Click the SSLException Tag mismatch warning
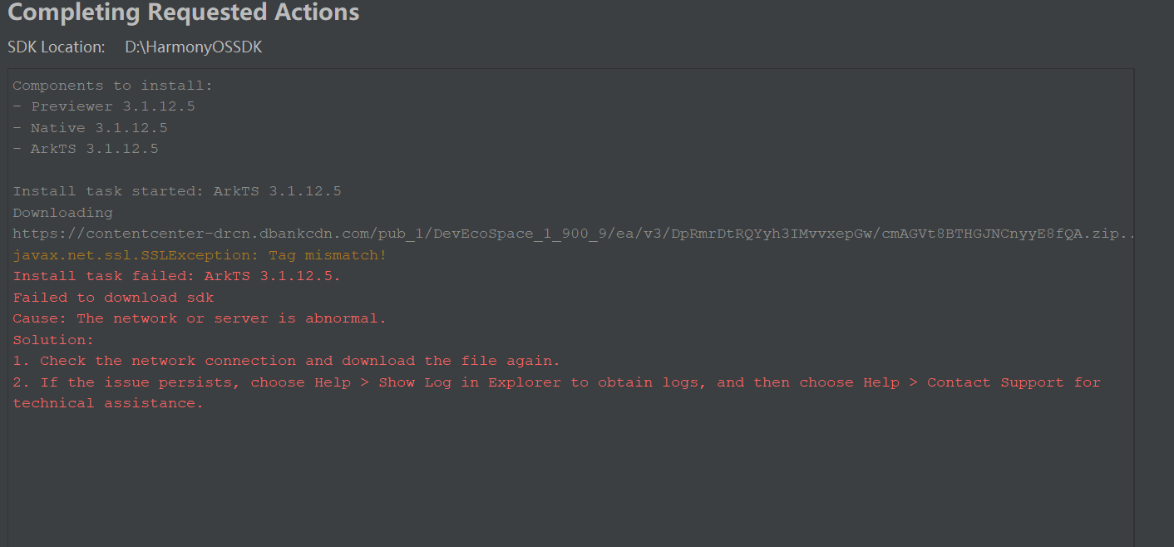The height and width of the screenshot is (547, 1174). tap(200, 255)
